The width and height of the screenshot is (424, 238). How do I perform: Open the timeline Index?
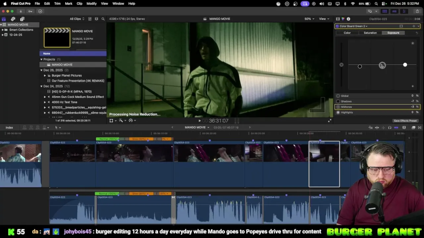click(x=9, y=128)
